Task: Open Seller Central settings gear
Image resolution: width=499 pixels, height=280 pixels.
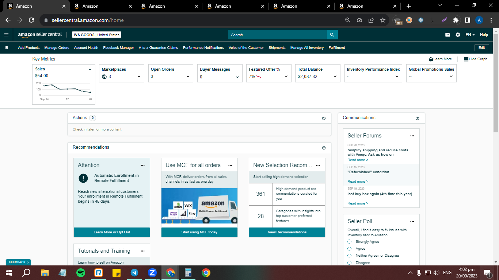Action: coord(458,35)
